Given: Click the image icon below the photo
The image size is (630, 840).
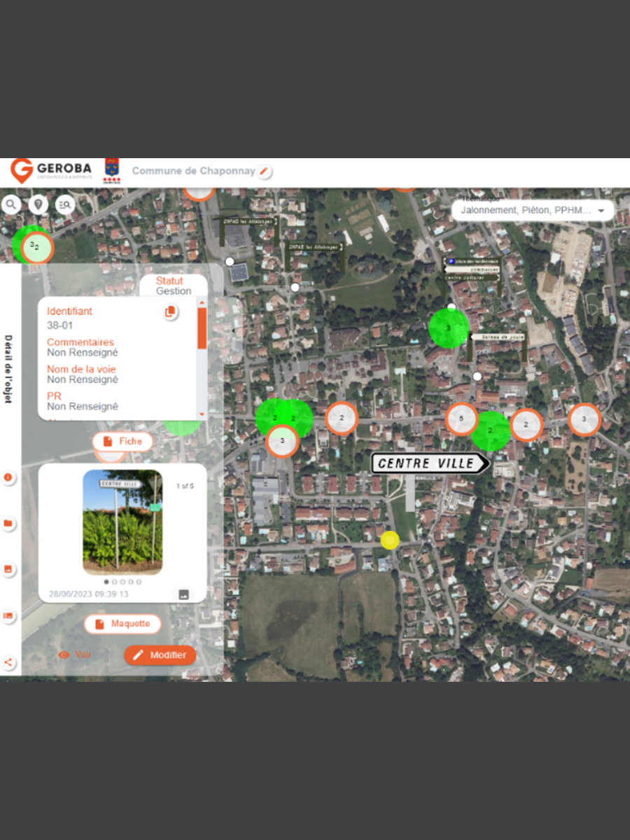Looking at the screenshot, I should (183, 594).
